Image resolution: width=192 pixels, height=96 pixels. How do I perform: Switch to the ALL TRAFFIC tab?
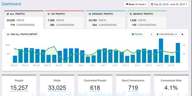pyautogui.click(x=24, y=20)
